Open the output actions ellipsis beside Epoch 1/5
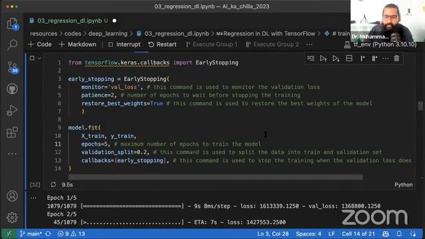The width and height of the screenshot is (425, 239). tap(33, 198)
